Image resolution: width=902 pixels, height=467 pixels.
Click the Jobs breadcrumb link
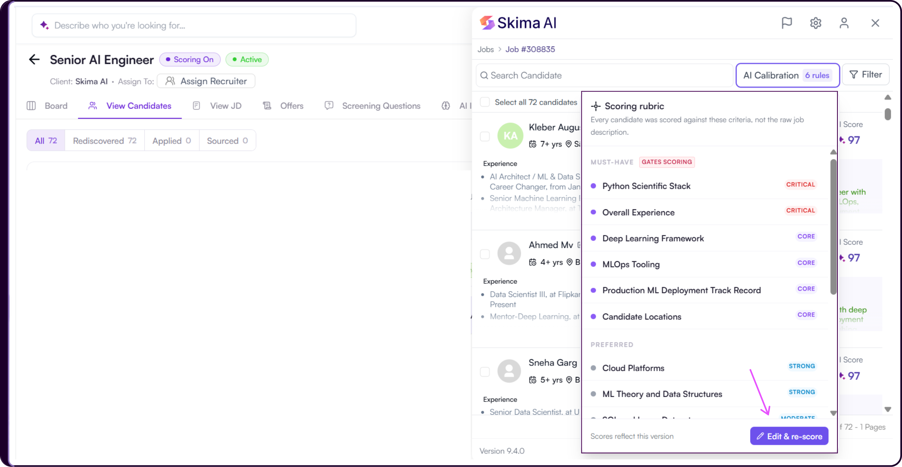(x=486, y=49)
